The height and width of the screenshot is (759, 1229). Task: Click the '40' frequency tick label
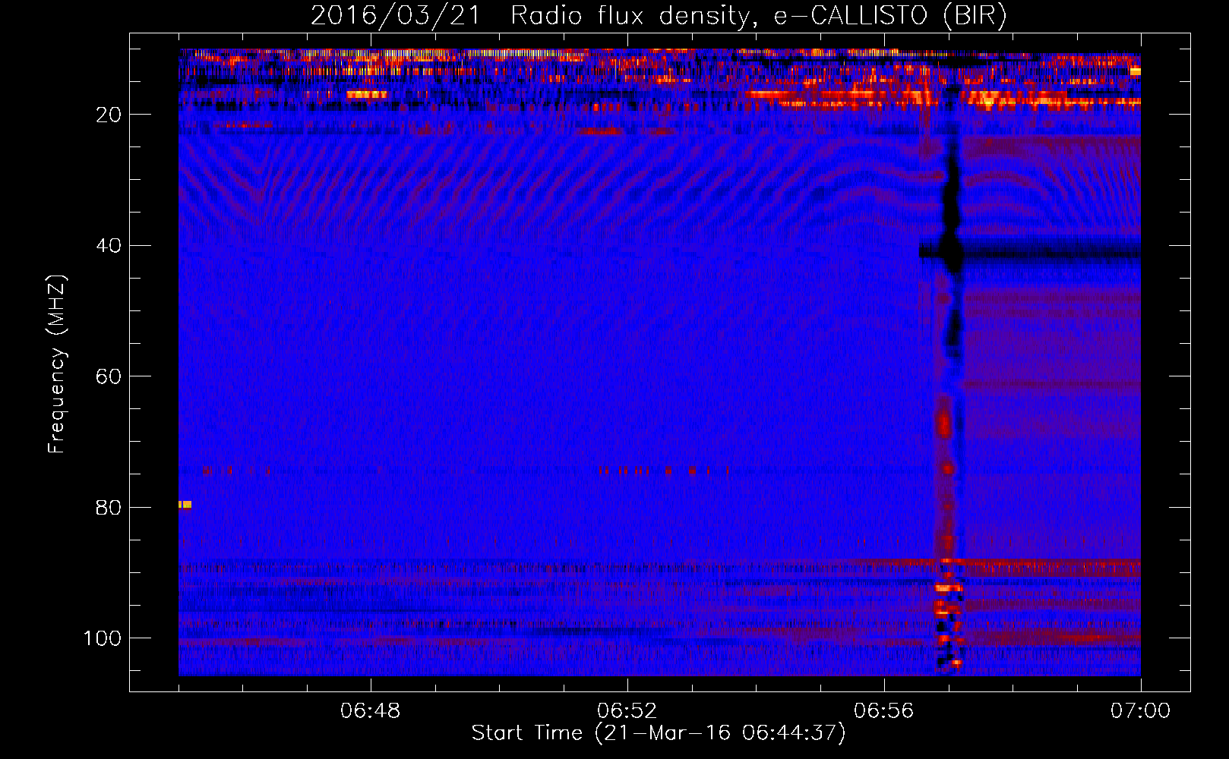click(109, 246)
